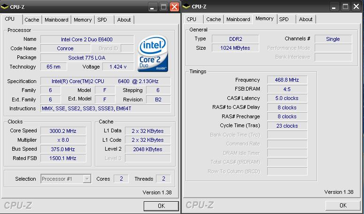Click the Conroe code name value

point(65,48)
